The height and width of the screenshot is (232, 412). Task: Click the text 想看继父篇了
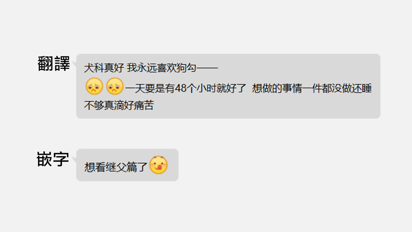coord(116,167)
